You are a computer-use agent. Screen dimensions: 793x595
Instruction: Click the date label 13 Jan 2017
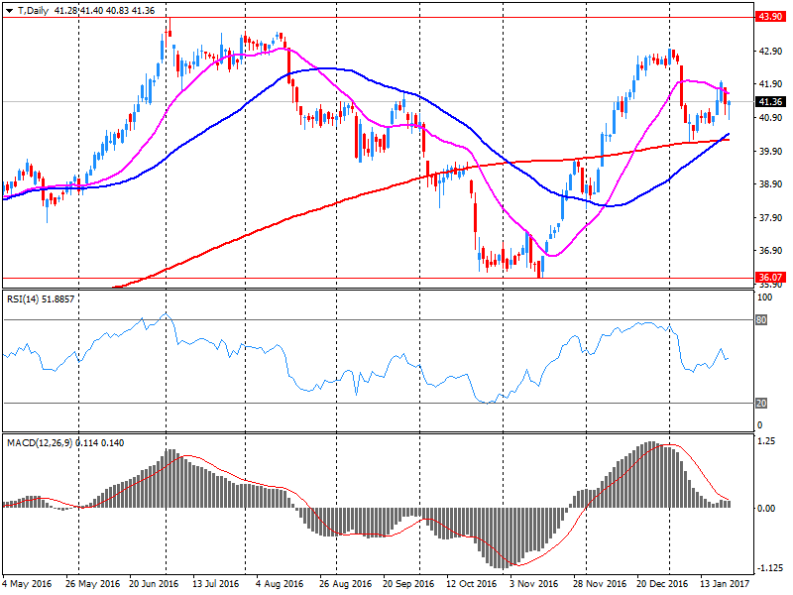point(725,584)
